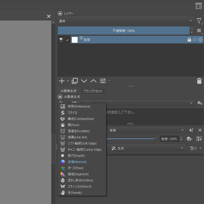The width and height of the screenshot is (204, 204).
Task: Add a new layer with plus icon
Action: pyautogui.click(x=62, y=81)
